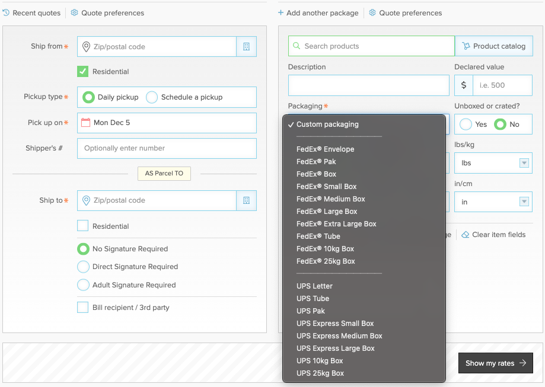
Task: Choose UPS Express Large Box option
Action: [336, 348]
